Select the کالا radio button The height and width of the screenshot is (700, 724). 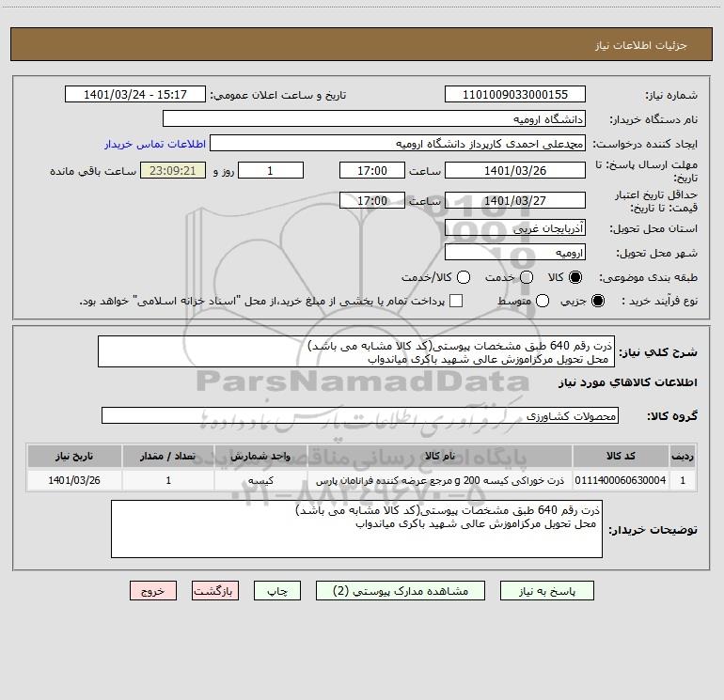tap(575, 277)
